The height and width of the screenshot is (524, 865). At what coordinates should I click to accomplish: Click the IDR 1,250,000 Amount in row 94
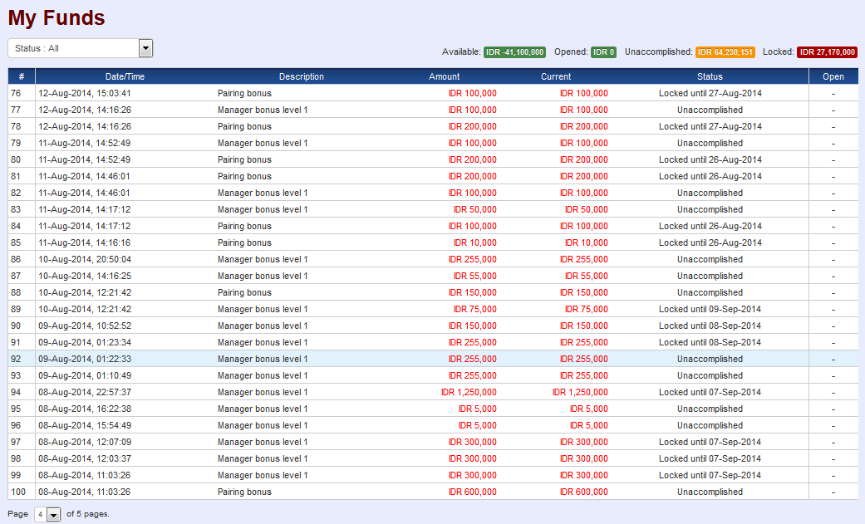tap(469, 392)
